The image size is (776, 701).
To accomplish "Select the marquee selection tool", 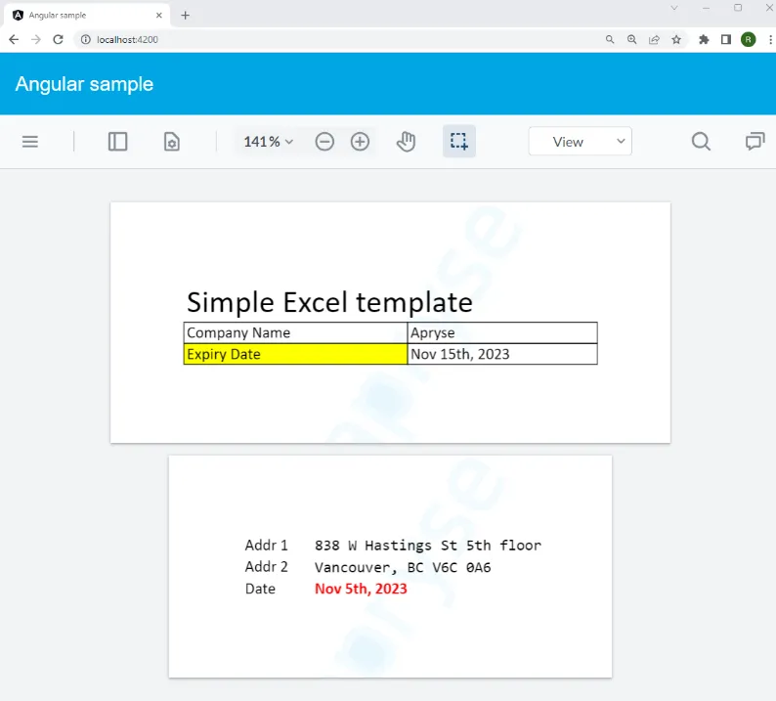I will [458, 142].
